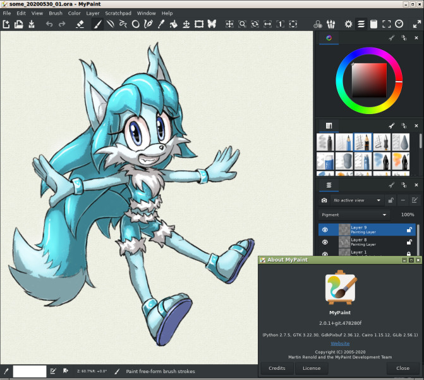Choose the connected lines tool

tap(123, 24)
